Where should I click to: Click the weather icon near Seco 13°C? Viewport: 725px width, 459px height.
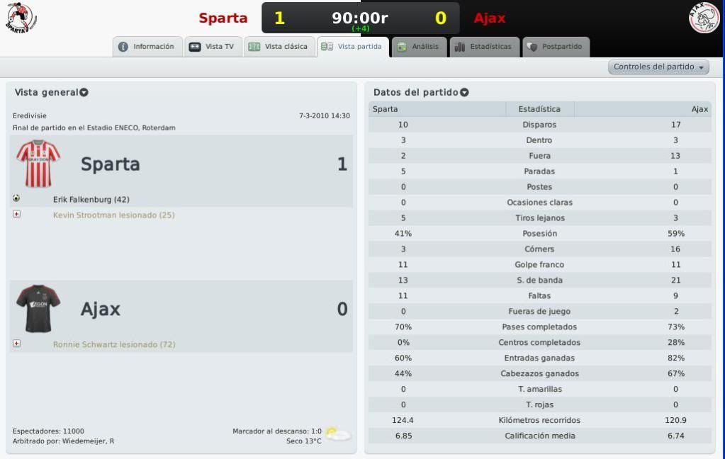[x=337, y=434]
